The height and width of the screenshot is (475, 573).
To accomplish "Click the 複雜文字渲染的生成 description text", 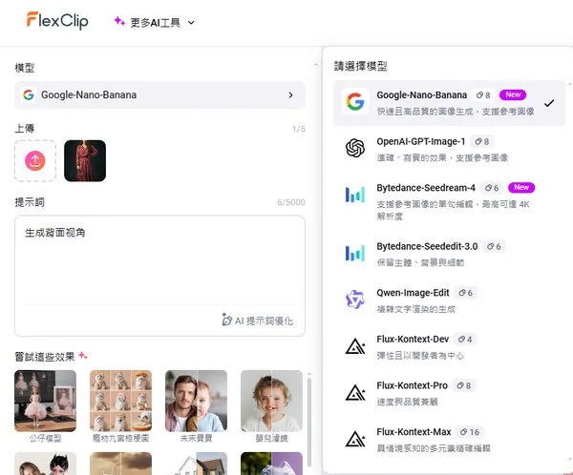I will pyautogui.click(x=415, y=309).
